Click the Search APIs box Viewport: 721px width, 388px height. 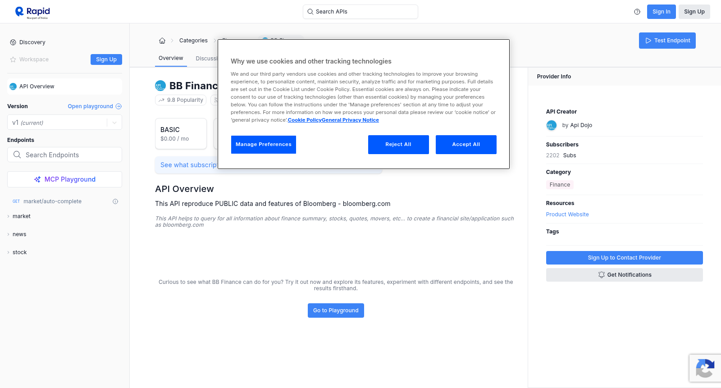[360, 12]
